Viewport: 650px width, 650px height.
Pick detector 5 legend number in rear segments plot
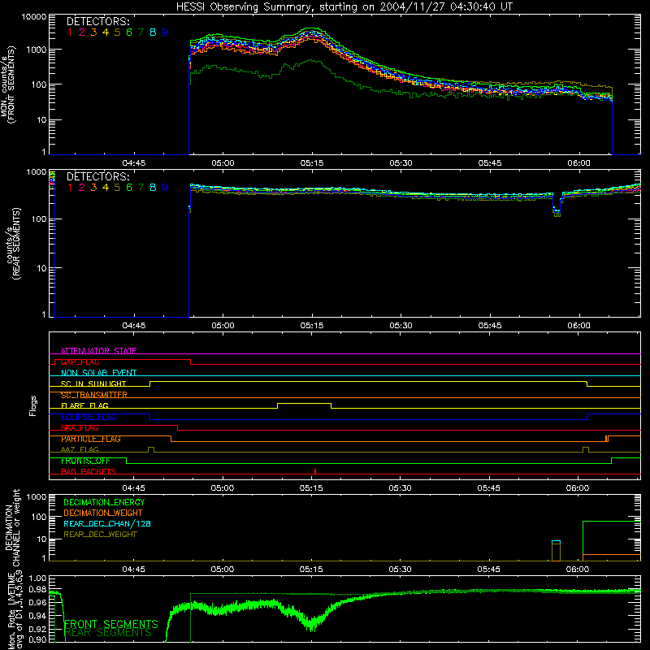click(x=117, y=188)
